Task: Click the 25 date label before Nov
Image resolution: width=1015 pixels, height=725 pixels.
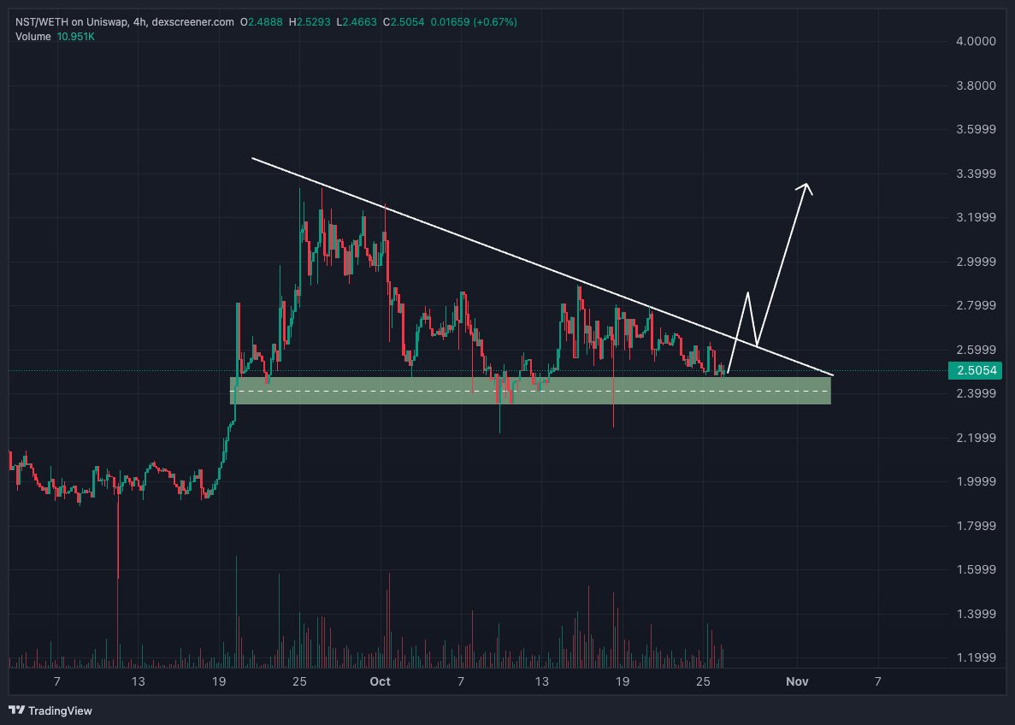Action: click(703, 681)
